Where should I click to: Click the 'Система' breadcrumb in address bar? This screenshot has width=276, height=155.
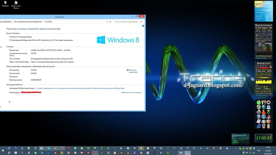coord(48,22)
